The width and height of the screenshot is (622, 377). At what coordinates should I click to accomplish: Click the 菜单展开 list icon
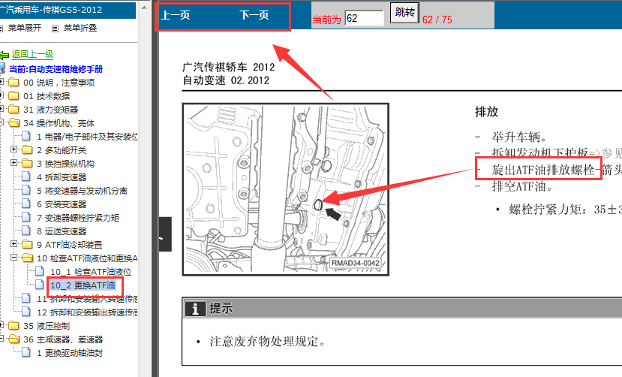coord(2,29)
